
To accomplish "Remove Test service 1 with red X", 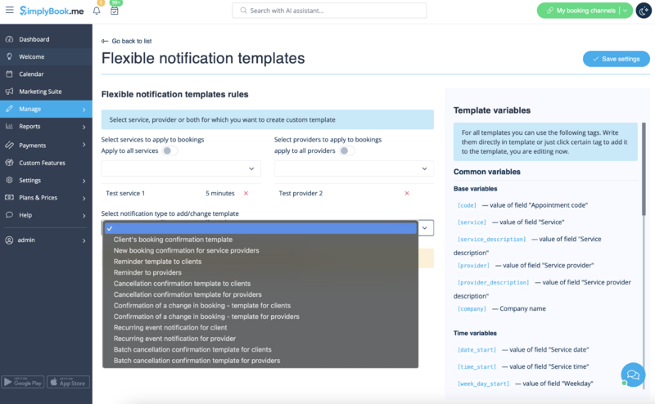I will 246,193.
